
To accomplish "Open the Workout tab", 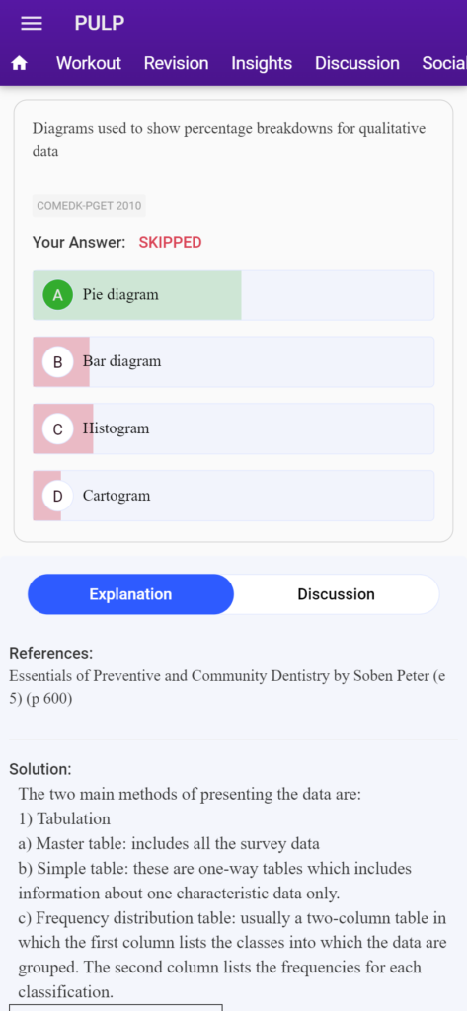I will point(89,63).
